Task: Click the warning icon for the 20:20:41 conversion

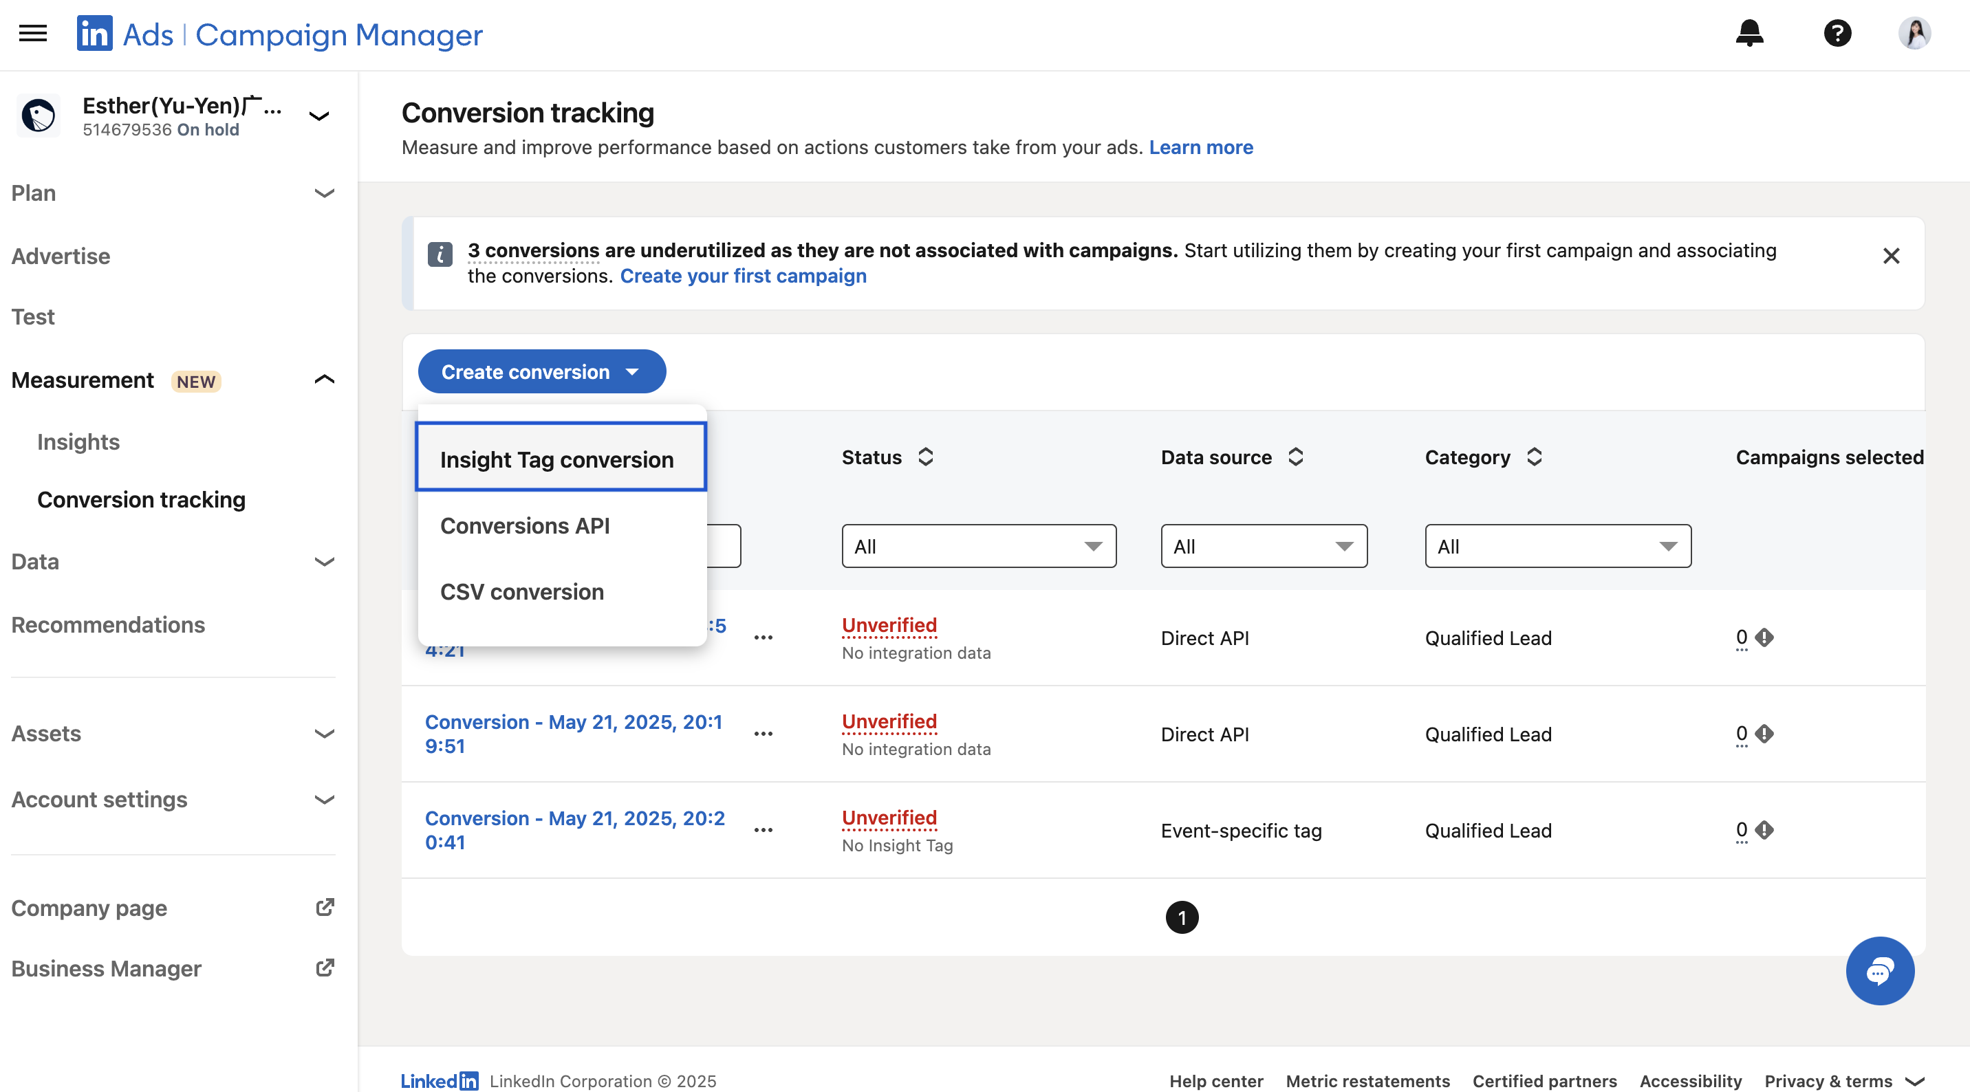Action: pos(1764,830)
